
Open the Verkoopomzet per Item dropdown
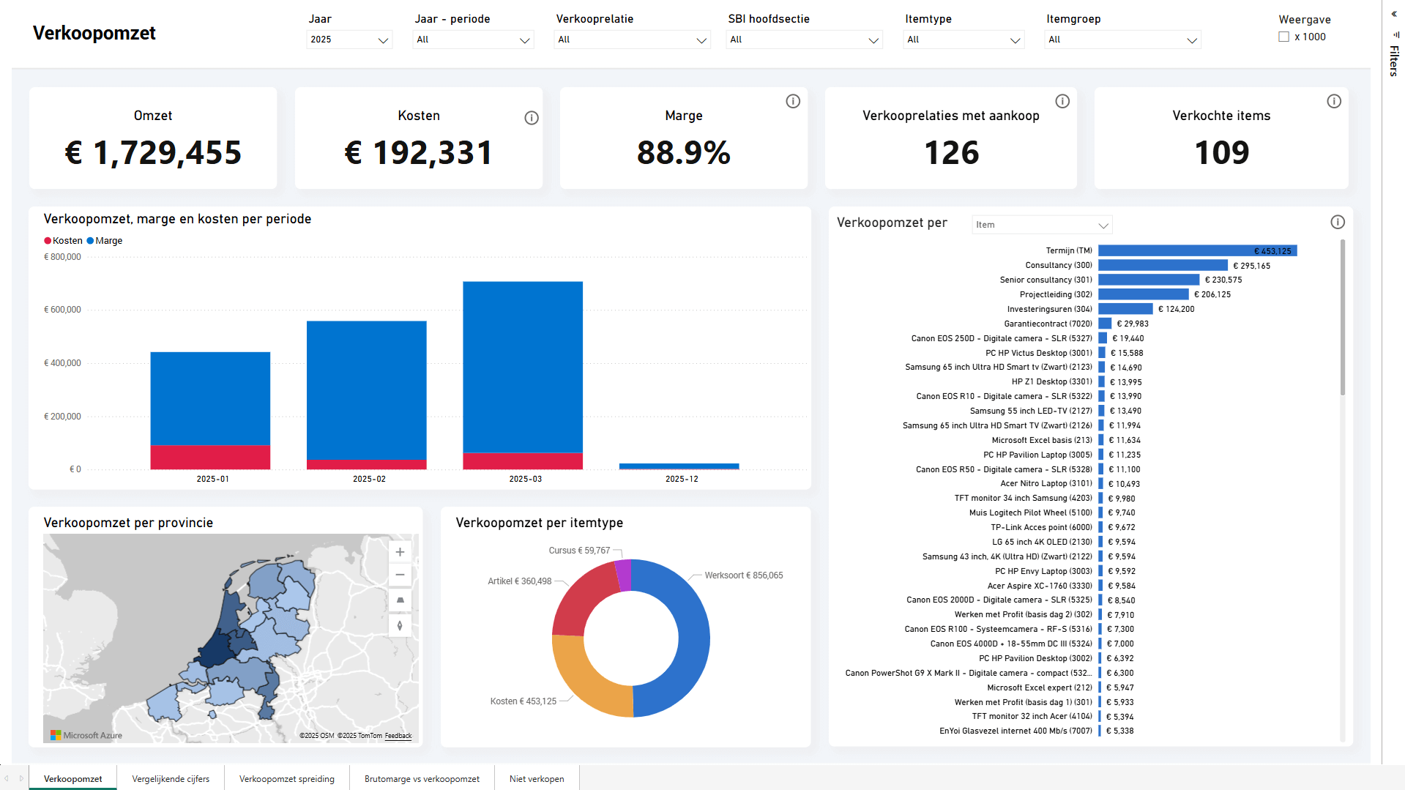[1042, 225]
